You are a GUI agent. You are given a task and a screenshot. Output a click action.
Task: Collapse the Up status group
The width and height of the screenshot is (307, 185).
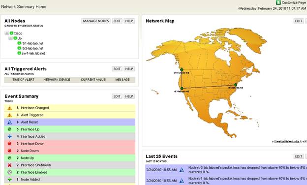(x=10, y=38)
